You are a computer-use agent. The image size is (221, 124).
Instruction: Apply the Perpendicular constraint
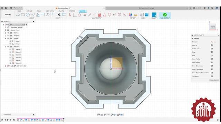[x=95, y=14]
